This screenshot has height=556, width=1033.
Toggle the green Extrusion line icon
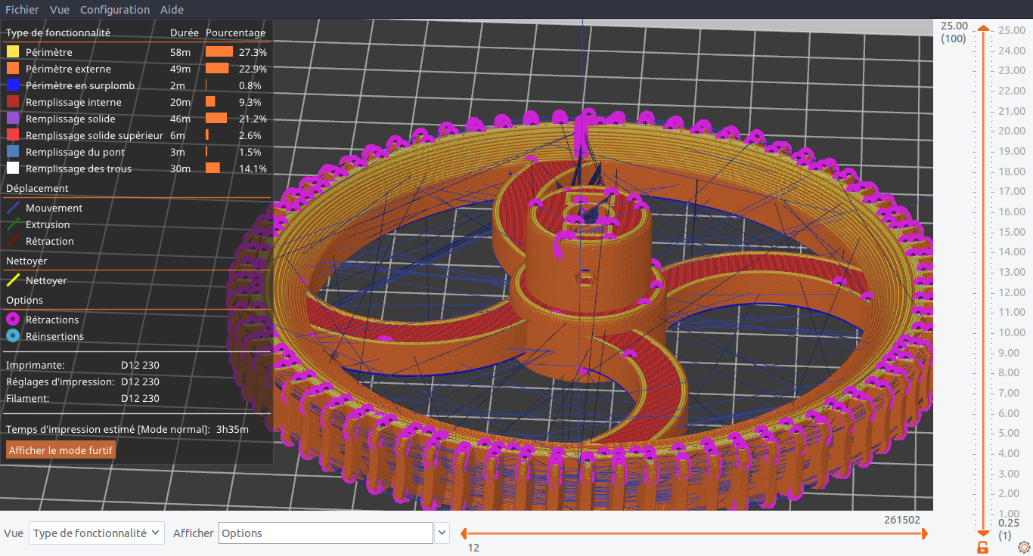pyautogui.click(x=13, y=224)
